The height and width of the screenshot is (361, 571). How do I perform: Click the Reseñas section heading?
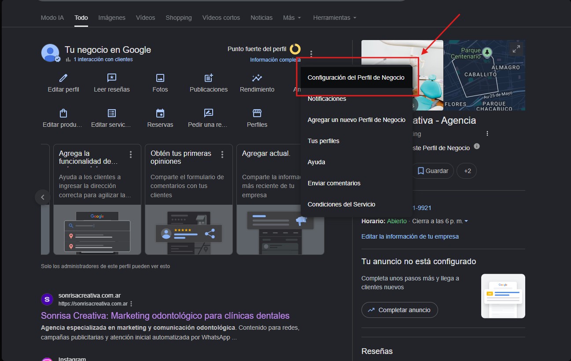(377, 351)
